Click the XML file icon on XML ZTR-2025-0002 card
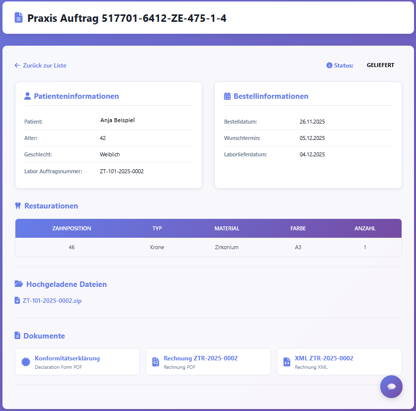Viewport: 416px width, 411px height. [x=287, y=361]
